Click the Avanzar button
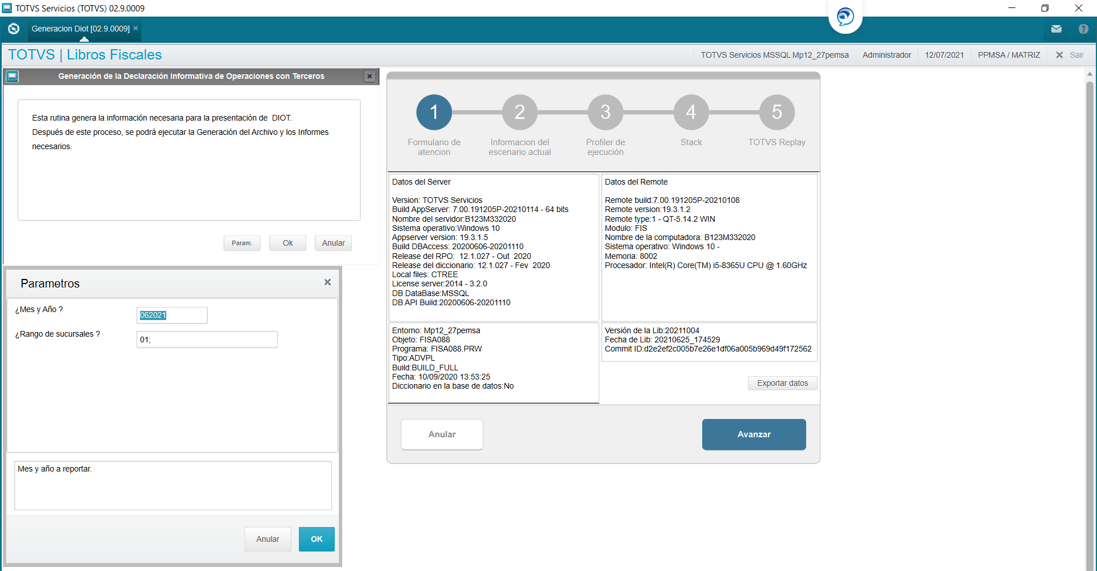This screenshot has width=1097, height=571. (754, 434)
